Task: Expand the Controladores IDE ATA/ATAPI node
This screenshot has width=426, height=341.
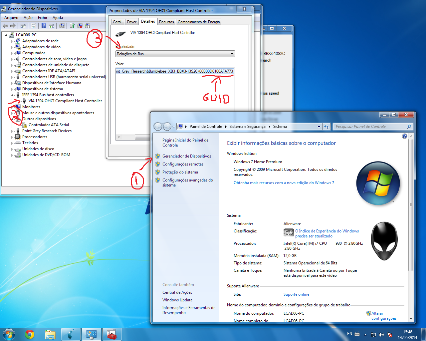Action: pyautogui.click(x=12, y=71)
